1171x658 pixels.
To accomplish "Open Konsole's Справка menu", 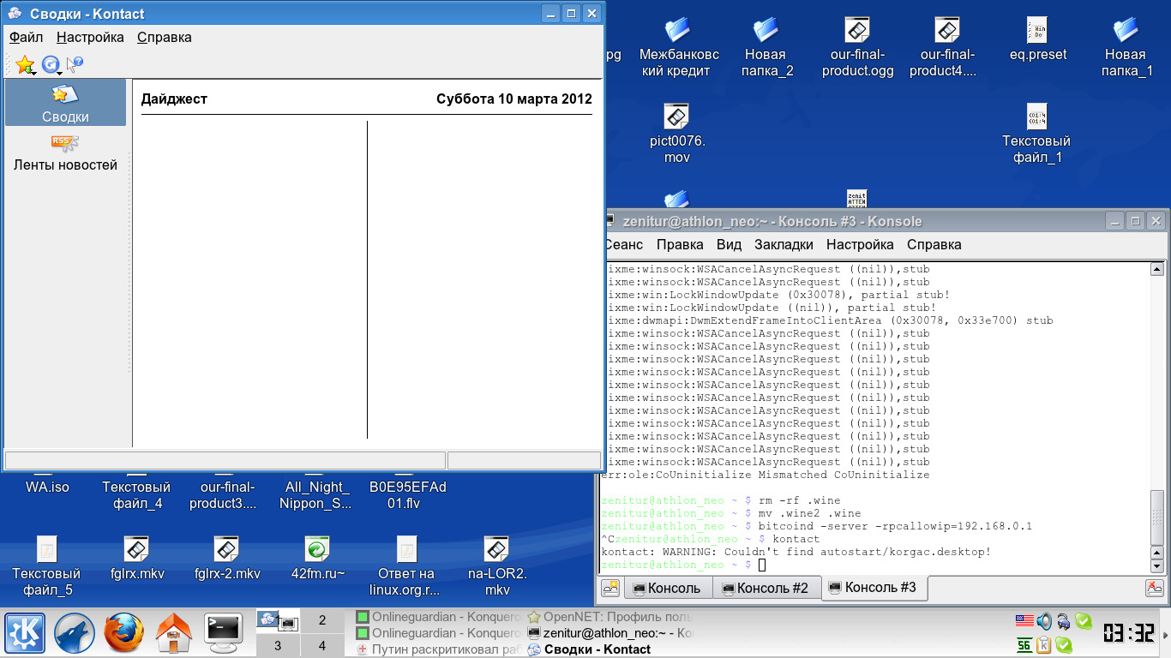I will pos(934,244).
